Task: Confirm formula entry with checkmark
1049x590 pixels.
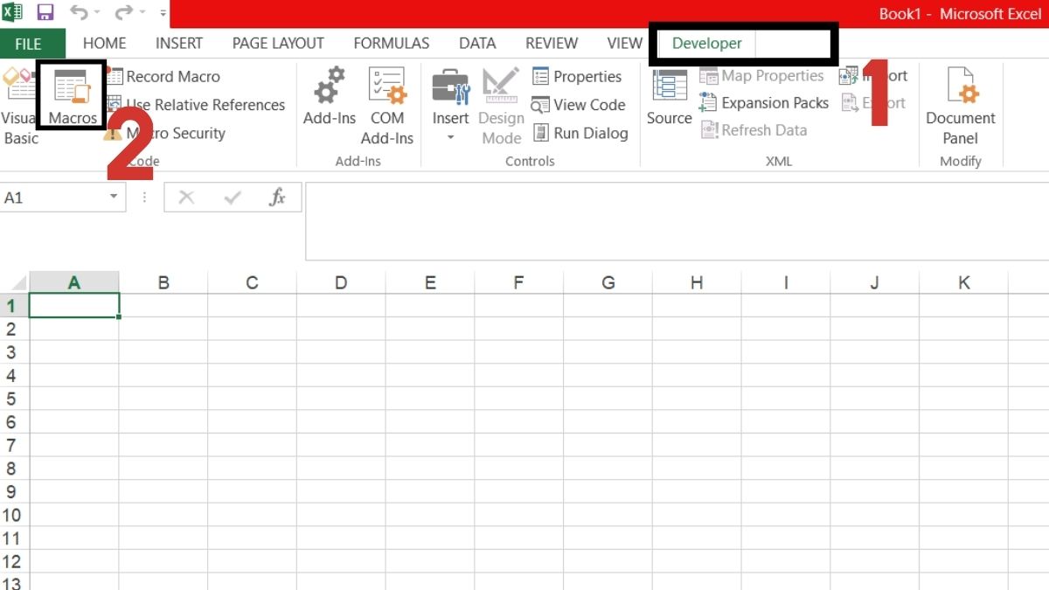Action: tap(233, 198)
